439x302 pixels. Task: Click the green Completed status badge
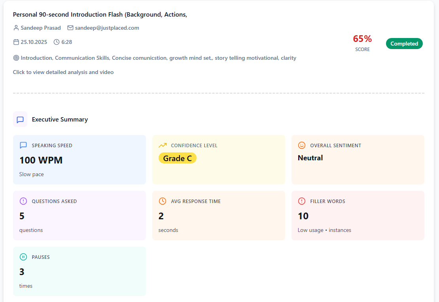tap(404, 44)
